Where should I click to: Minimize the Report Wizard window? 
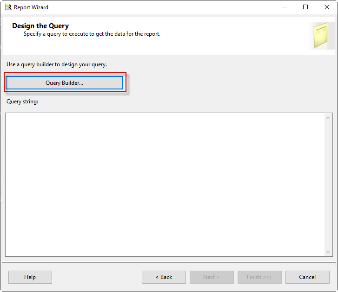(284, 7)
